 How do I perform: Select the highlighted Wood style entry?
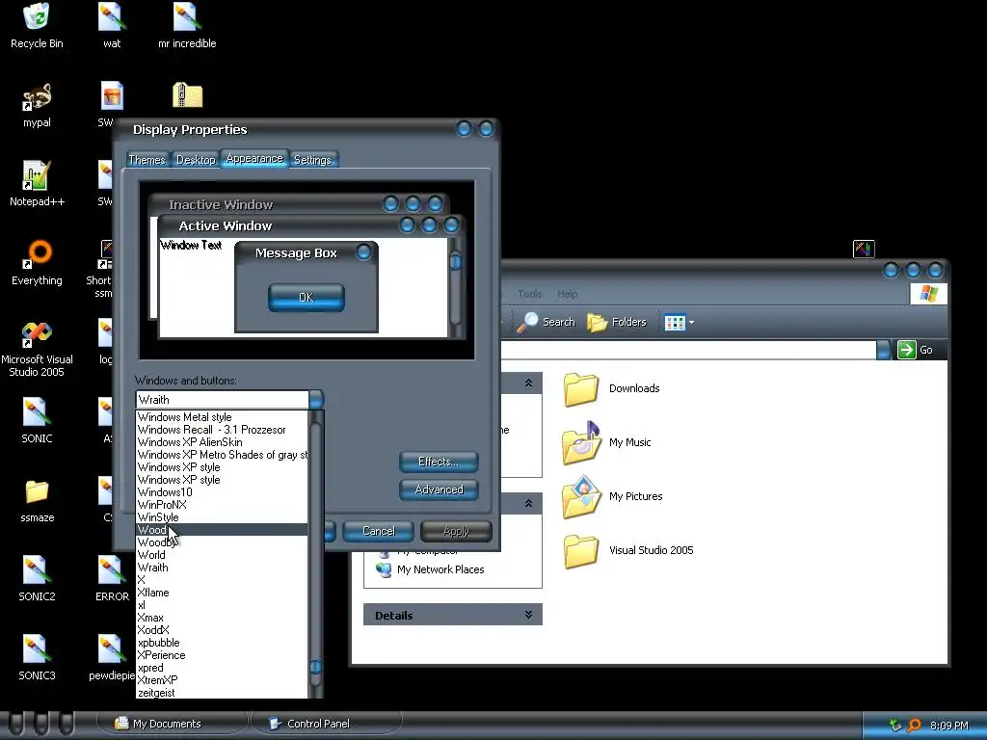pyautogui.click(x=222, y=530)
